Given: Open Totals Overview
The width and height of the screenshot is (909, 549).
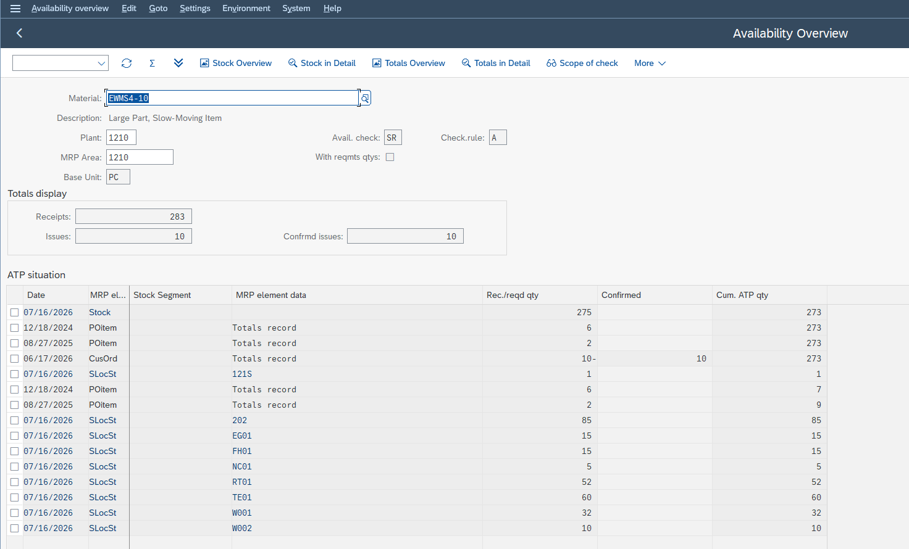Looking at the screenshot, I should coord(408,63).
